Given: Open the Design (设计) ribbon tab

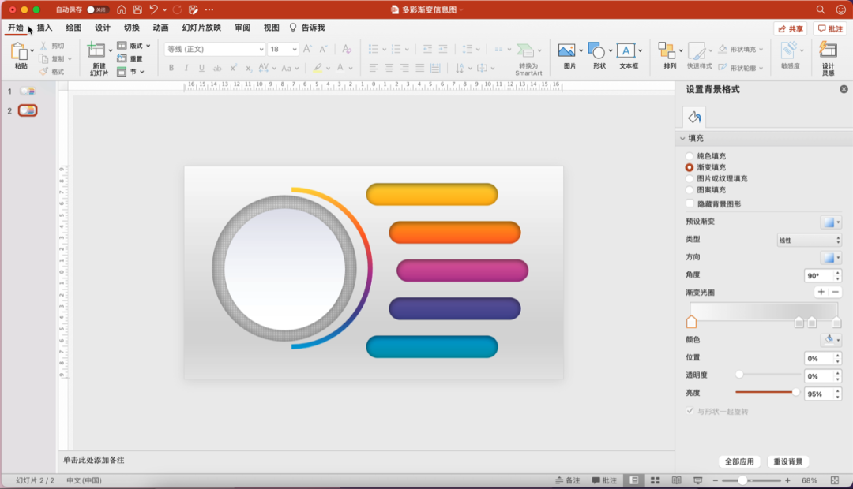Looking at the screenshot, I should click(103, 28).
